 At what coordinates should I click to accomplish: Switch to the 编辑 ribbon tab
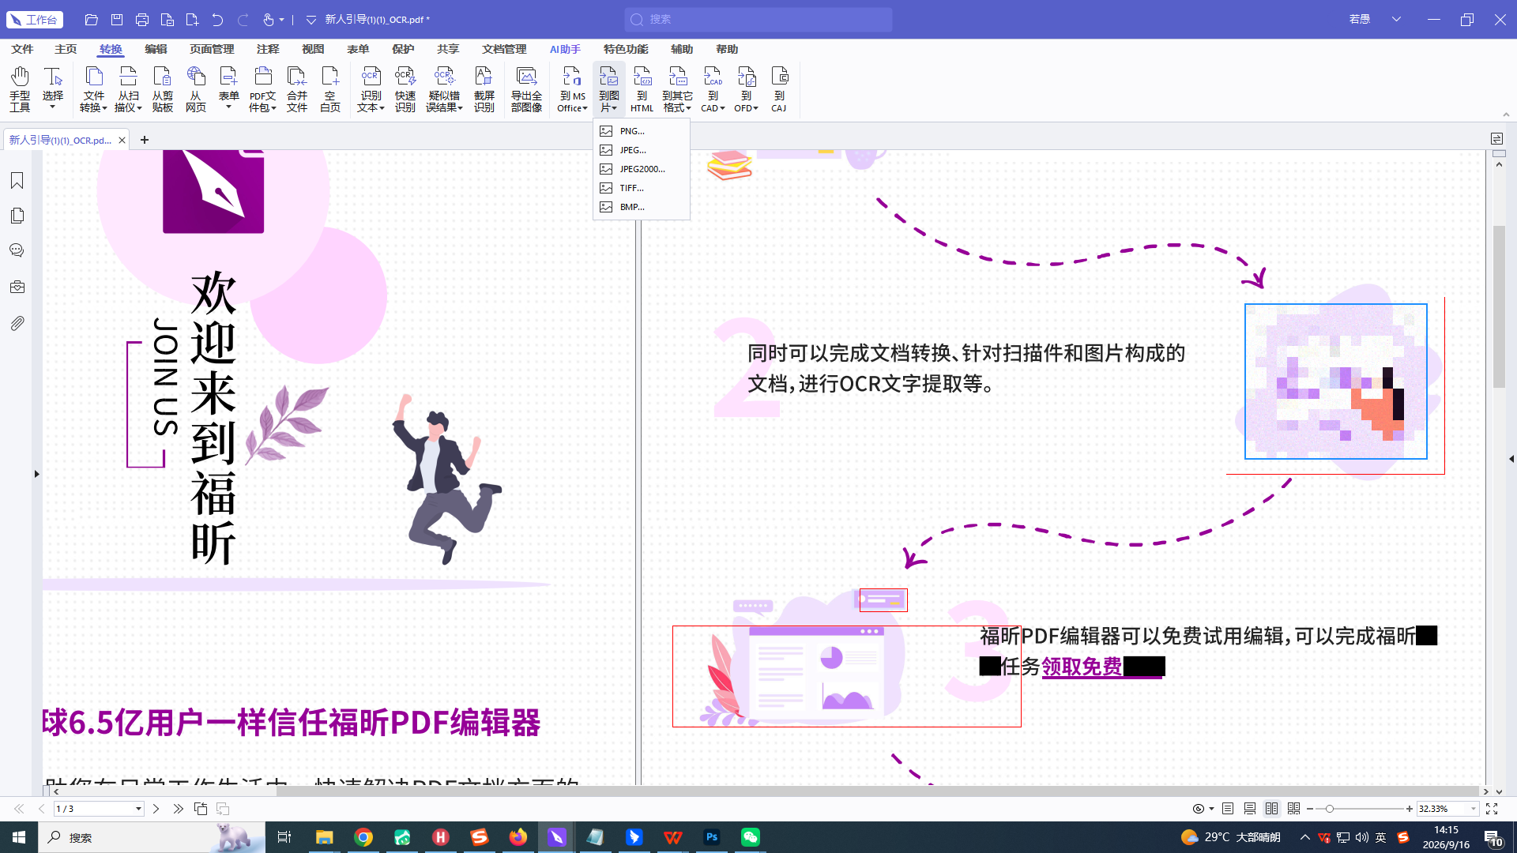156,49
